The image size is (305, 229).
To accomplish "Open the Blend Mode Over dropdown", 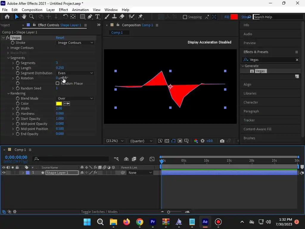I will coord(75,98).
